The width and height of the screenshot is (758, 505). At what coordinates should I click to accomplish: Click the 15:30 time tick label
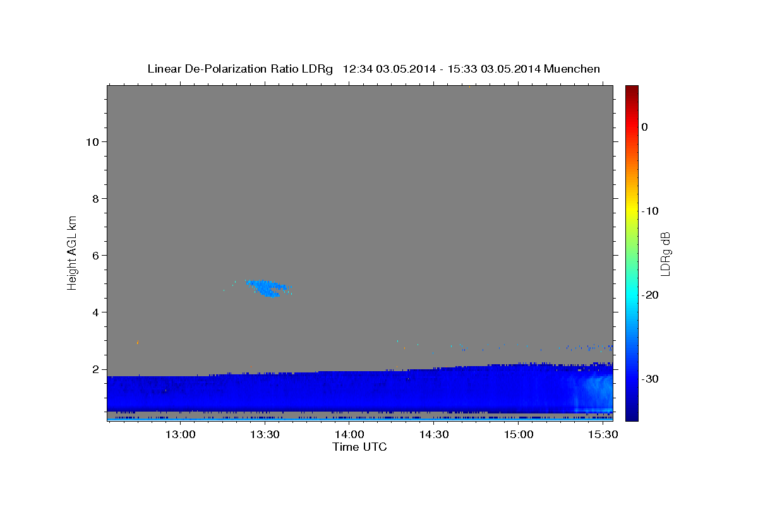point(603,435)
